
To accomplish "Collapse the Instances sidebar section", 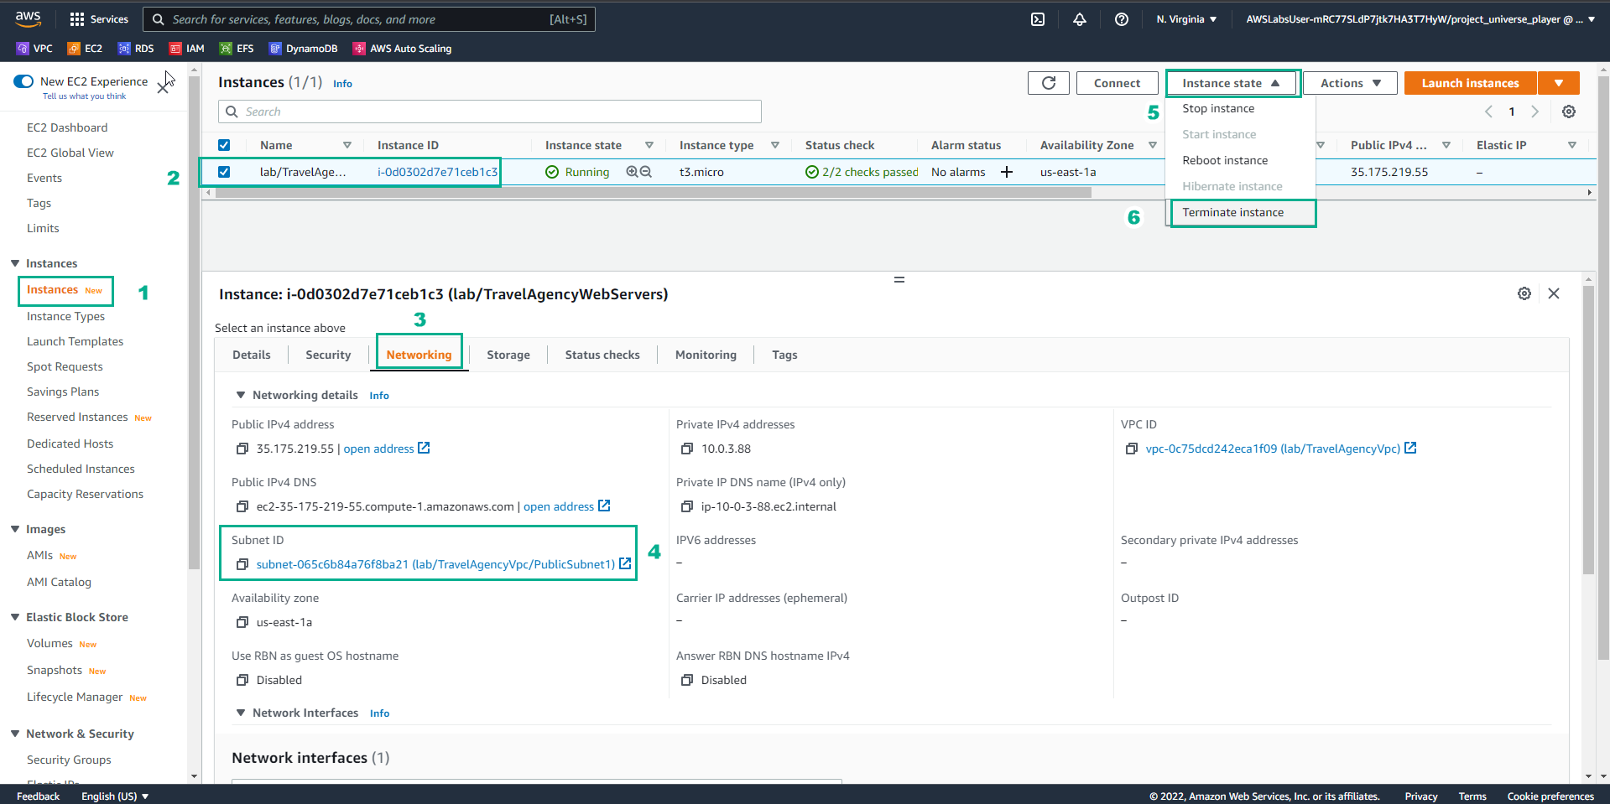I will [15, 263].
